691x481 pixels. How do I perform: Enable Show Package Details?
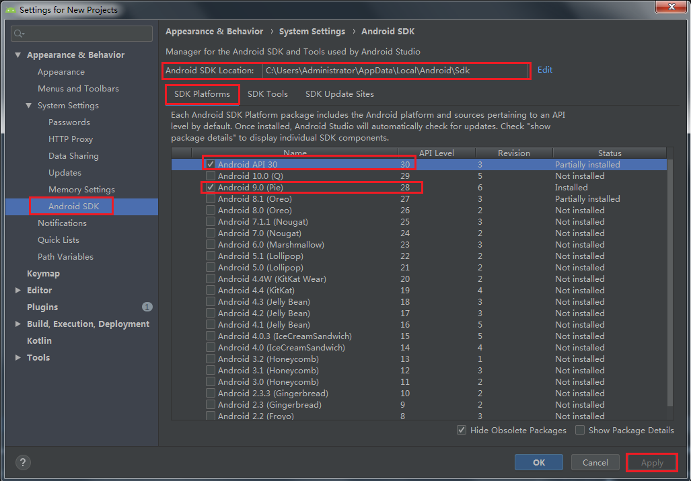point(579,430)
